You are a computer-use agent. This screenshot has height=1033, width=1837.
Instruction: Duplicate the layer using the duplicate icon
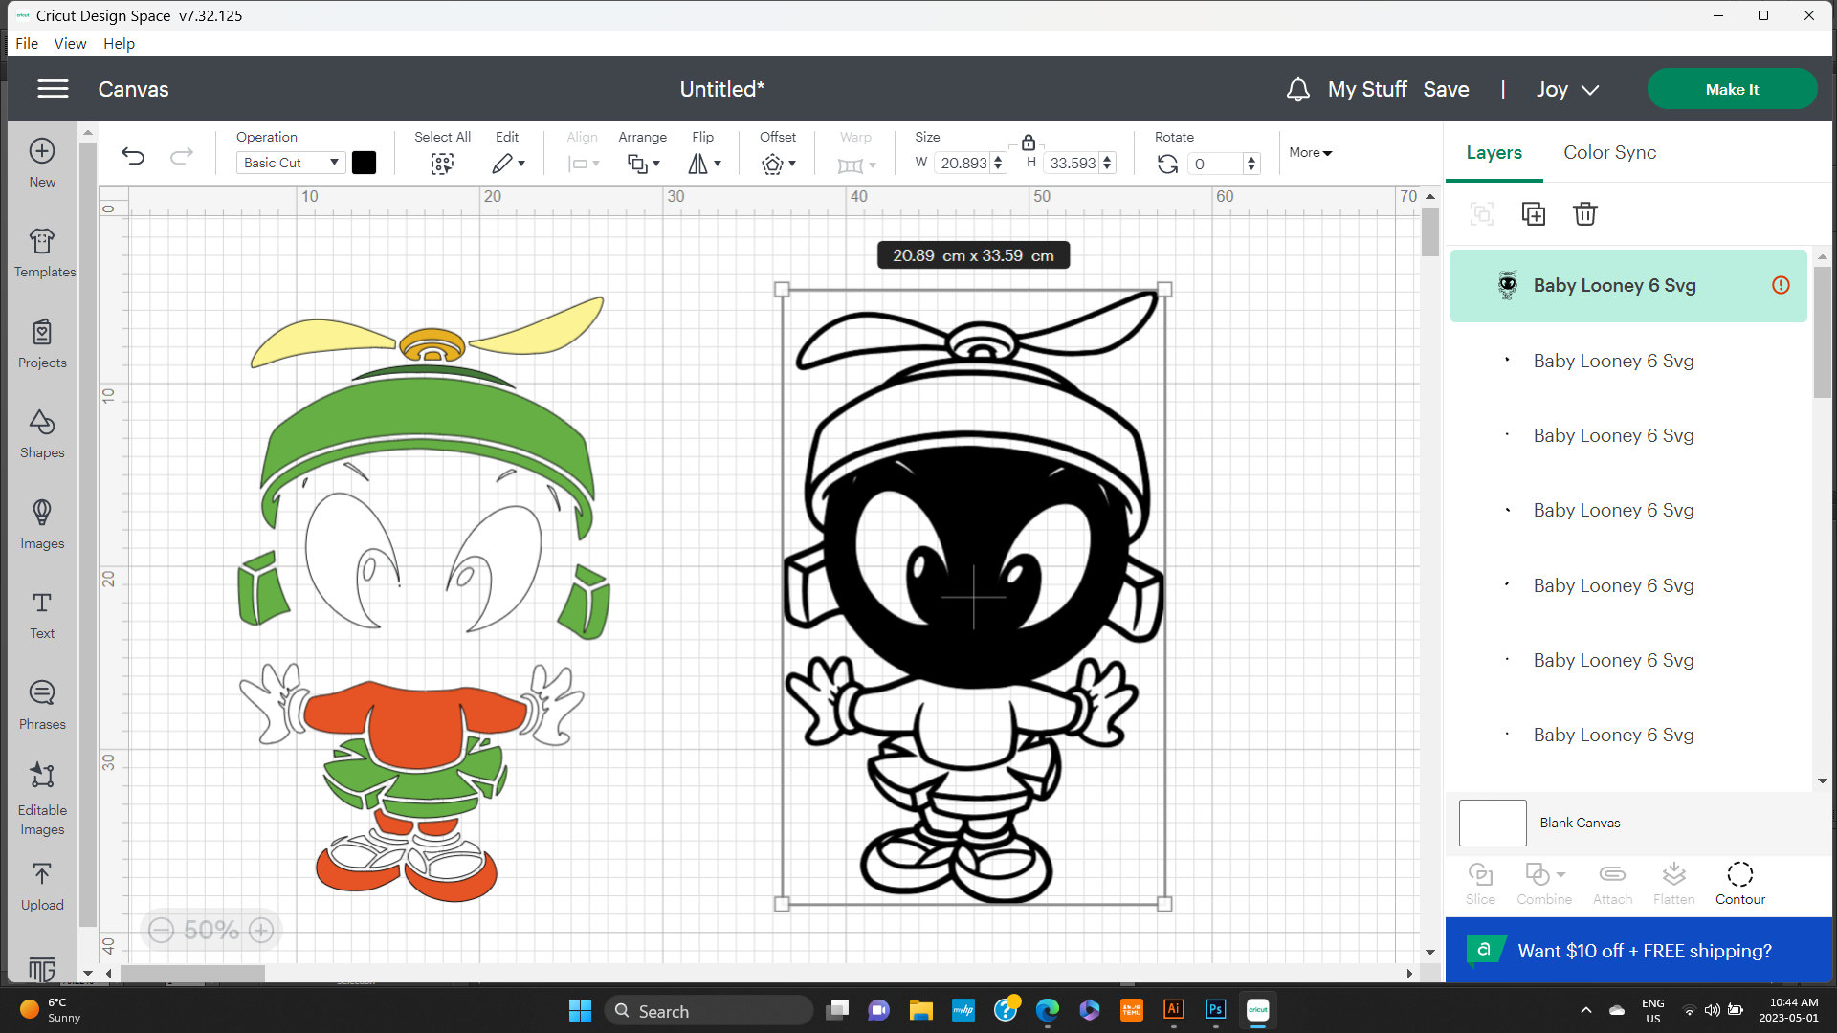click(x=1533, y=213)
